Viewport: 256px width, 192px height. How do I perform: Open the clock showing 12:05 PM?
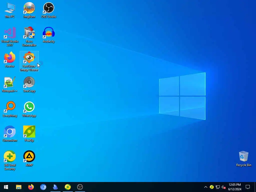point(234,187)
